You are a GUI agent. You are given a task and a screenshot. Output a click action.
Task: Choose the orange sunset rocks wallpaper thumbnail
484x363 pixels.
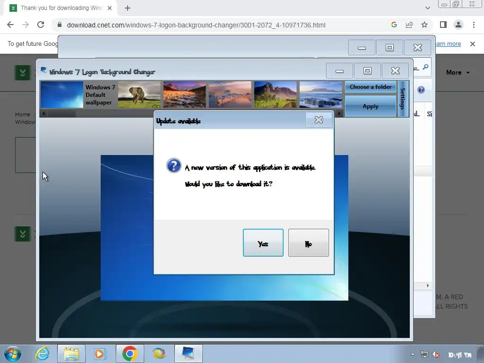[x=185, y=95]
